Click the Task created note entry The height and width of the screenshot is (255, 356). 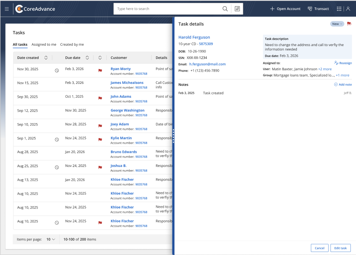pyautogui.click(x=213, y=93)
